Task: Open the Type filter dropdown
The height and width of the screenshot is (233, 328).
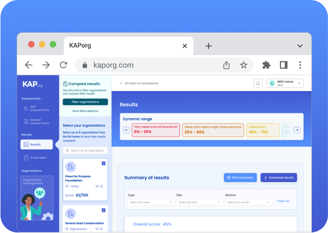Action: point(151,202)
